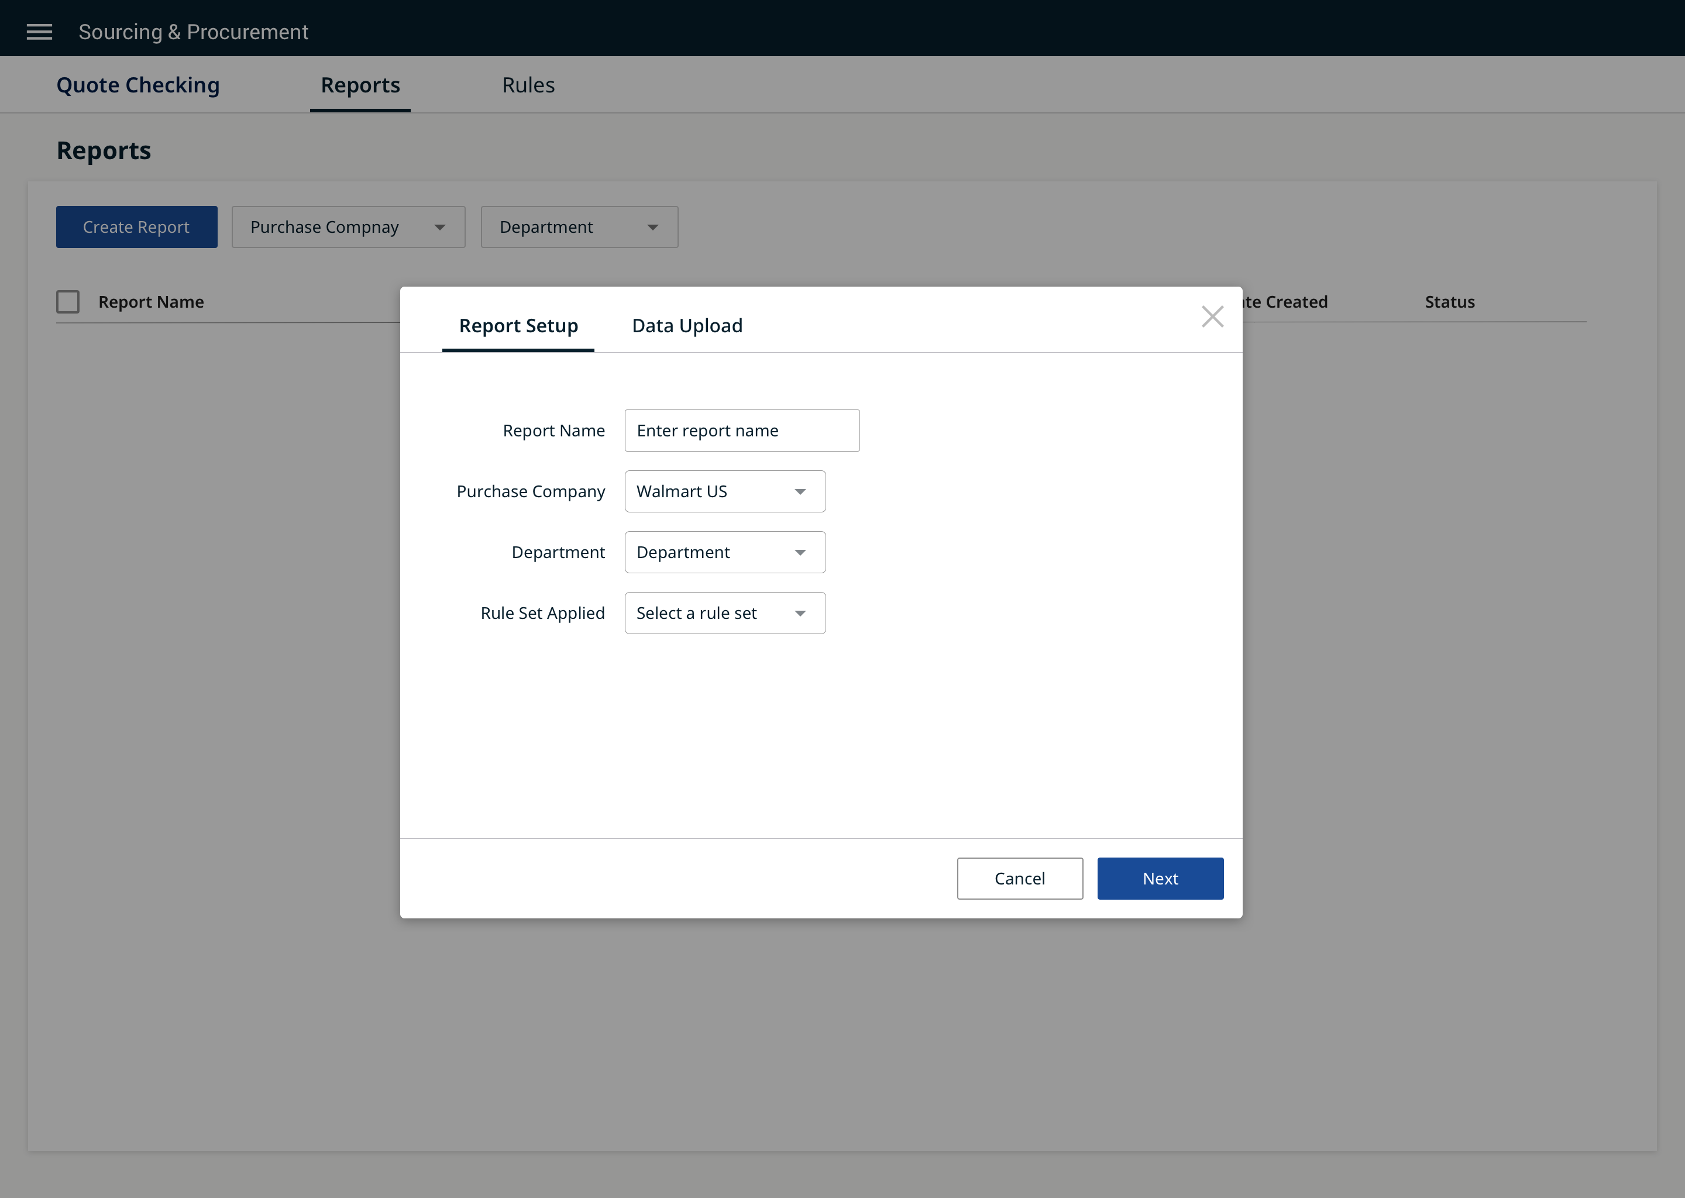Open the Quote Checking section

(x=138, y=85)
